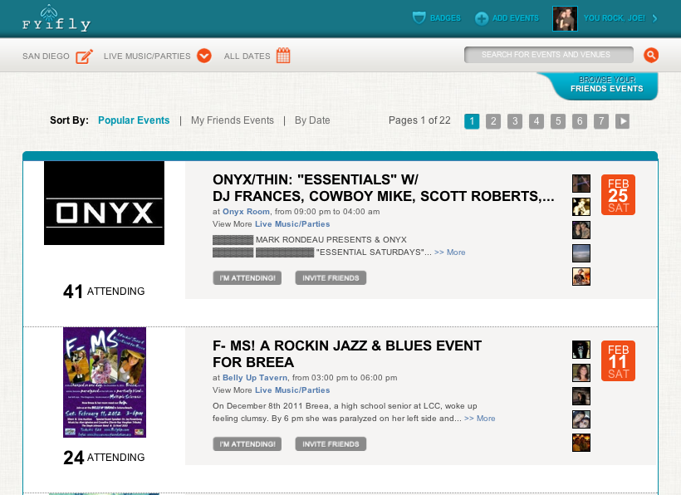
Task: Go to page 6
Action: click(x=580, y=121)
